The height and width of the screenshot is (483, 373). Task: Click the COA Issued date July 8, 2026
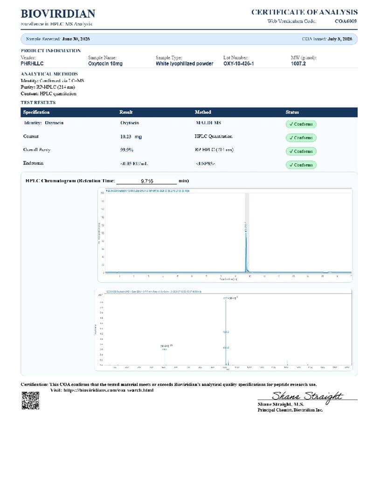[x=340, y=39]
